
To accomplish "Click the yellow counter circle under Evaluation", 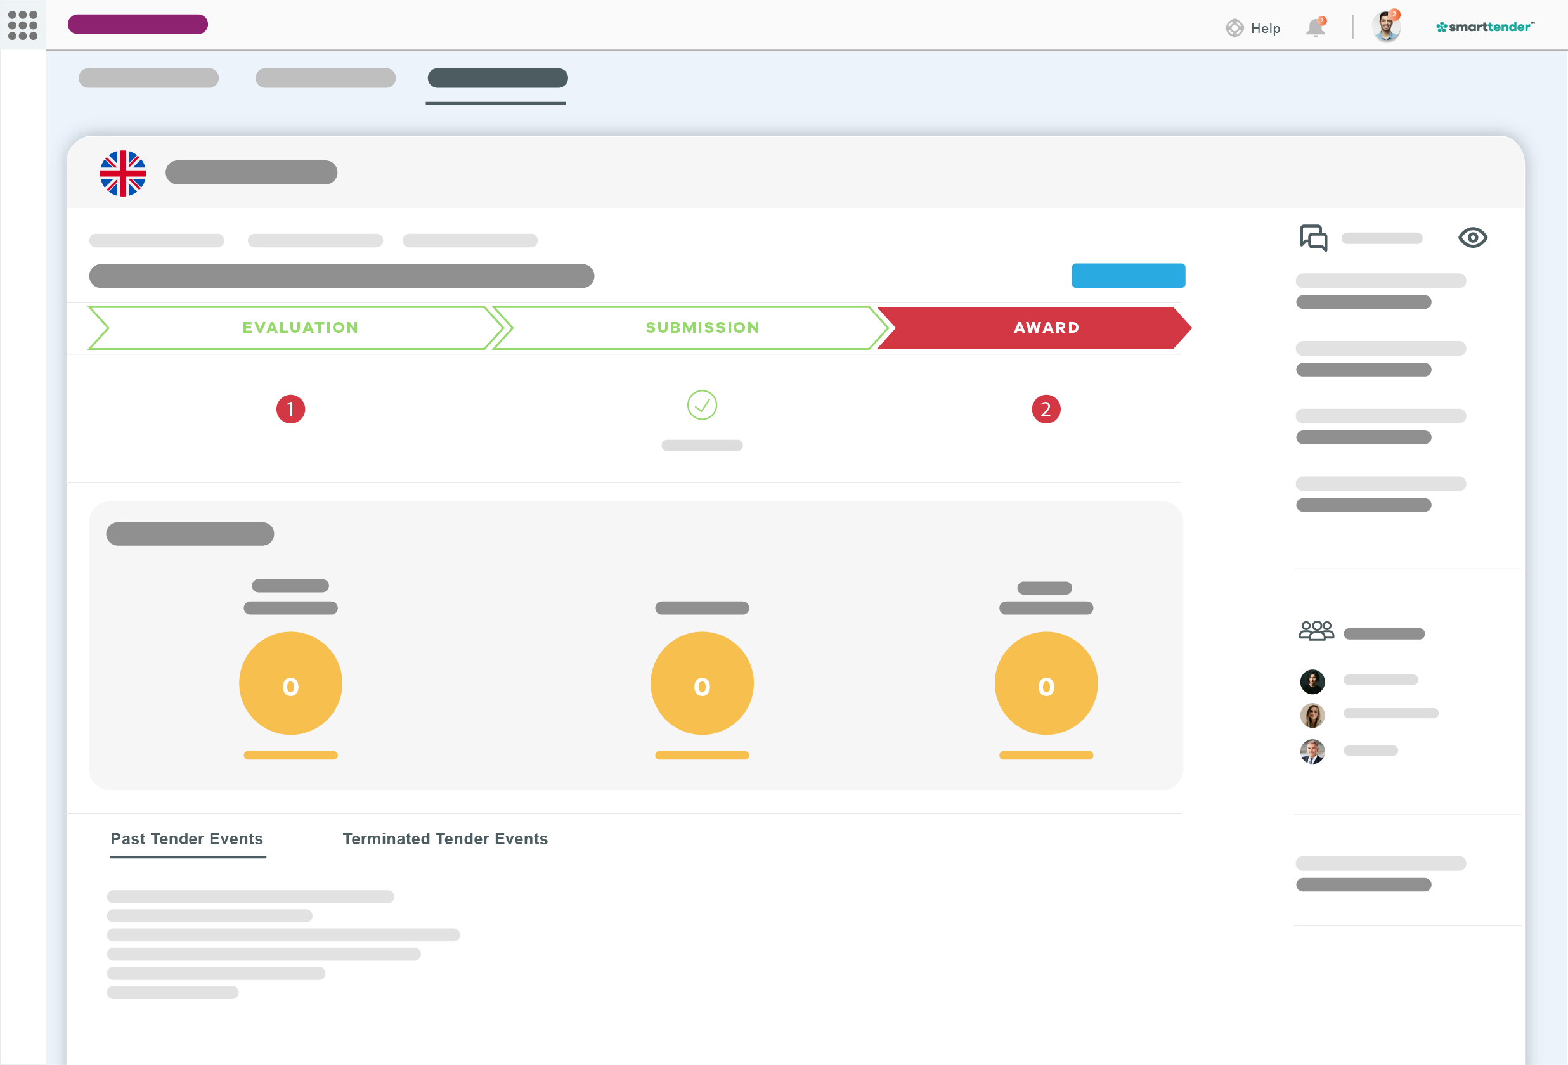I will (x=291, y=683).
